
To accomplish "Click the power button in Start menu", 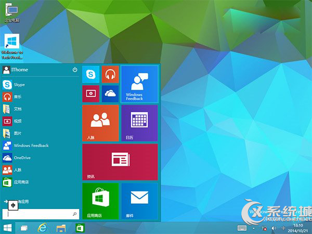I will coord(75,70).
